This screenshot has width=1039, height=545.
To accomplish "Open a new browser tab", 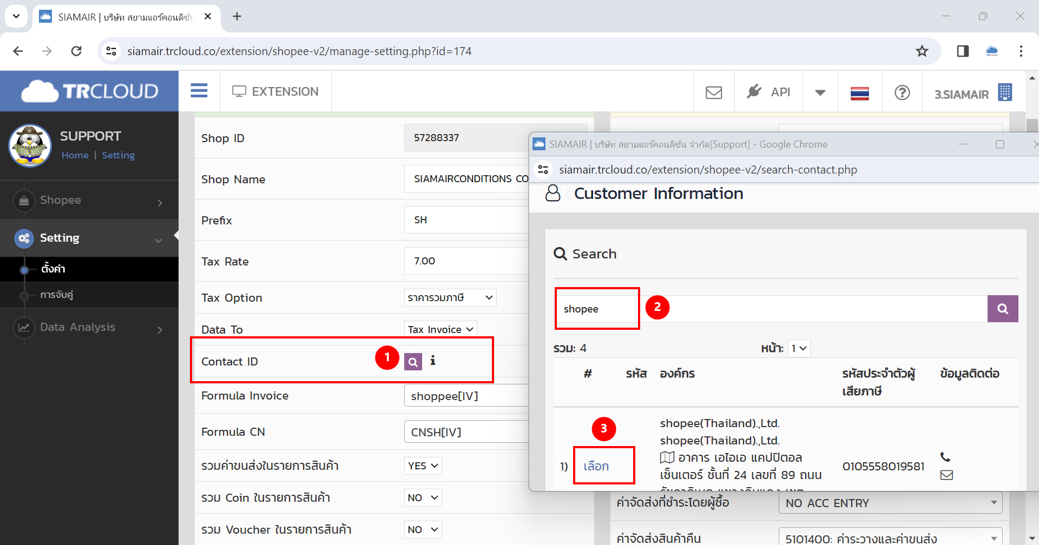I will (x=236, y=16).
